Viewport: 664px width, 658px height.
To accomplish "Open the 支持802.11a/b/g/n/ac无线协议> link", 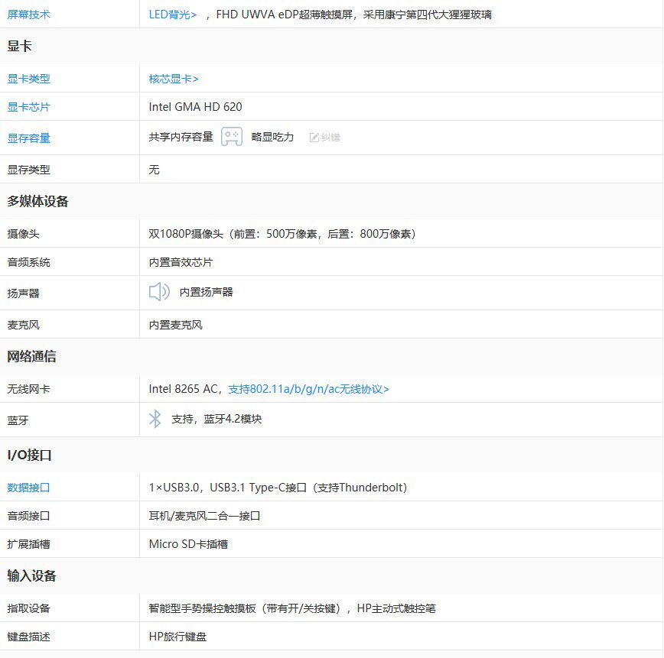I will coord(309,389).
